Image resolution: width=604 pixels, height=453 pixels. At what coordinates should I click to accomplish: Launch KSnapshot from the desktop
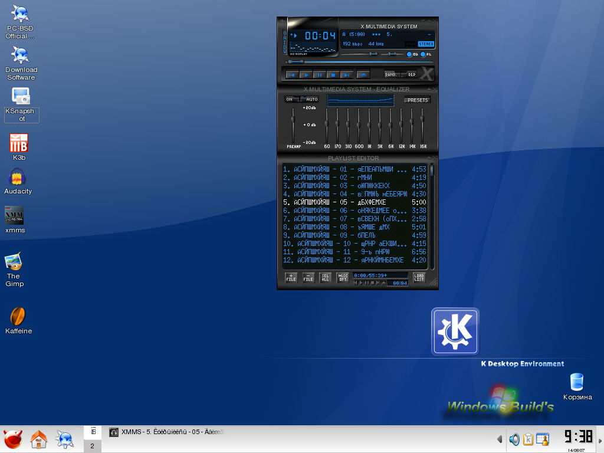coord(21,105)
